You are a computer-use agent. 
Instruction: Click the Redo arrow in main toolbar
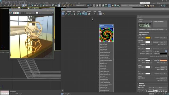coord(5,6)
